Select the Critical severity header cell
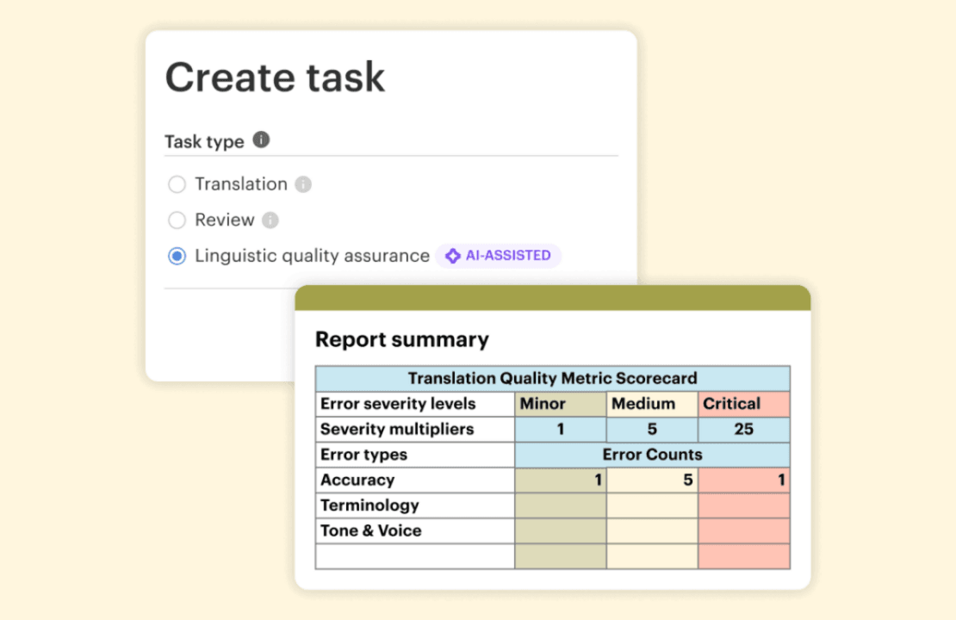956x620 pixels. [x=743, y=404]
